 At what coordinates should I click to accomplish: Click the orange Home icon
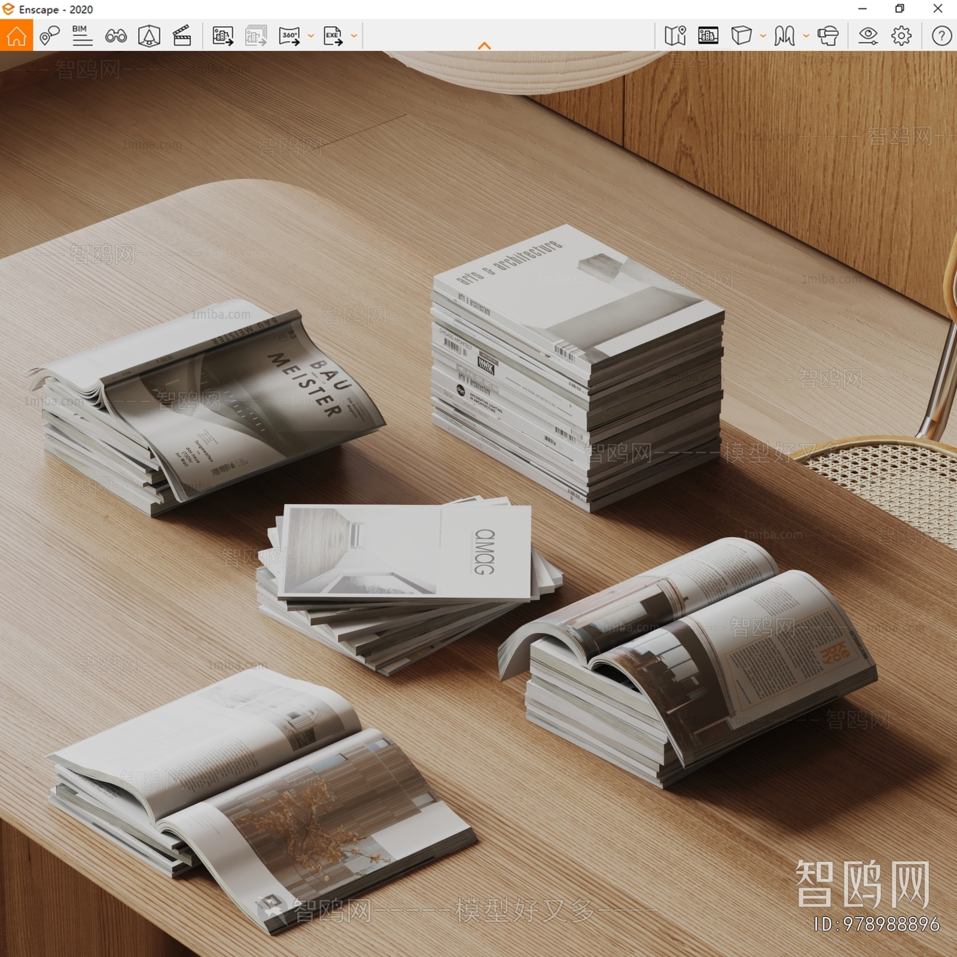click(x=16, y=35)
